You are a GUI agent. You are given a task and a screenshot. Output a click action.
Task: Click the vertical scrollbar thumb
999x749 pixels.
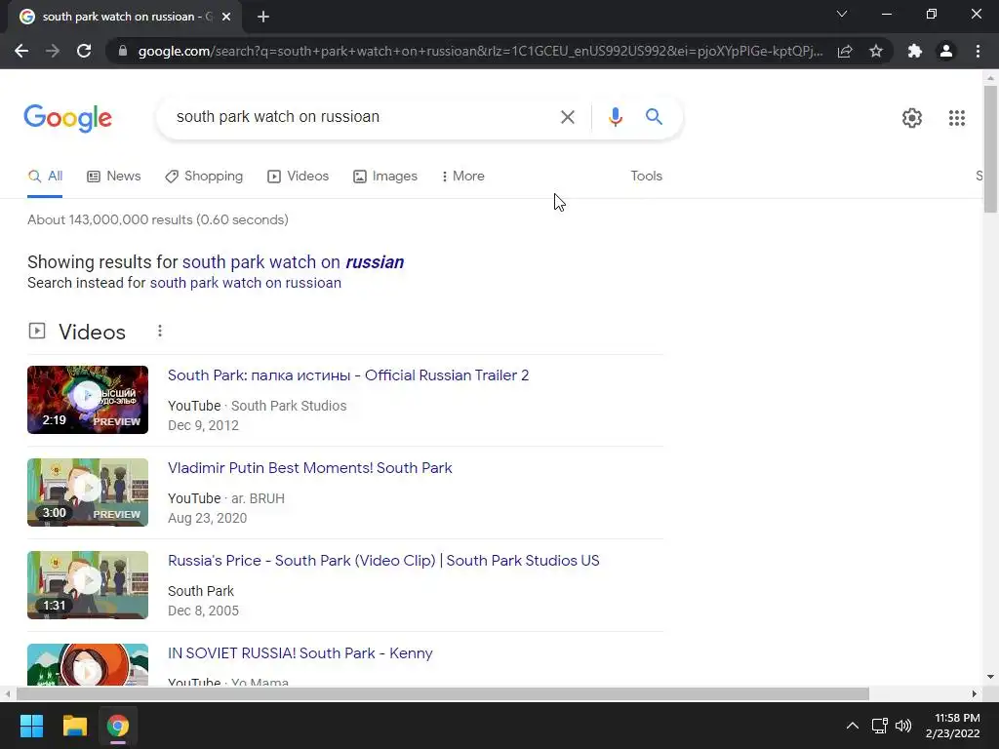tap(989, 149)
